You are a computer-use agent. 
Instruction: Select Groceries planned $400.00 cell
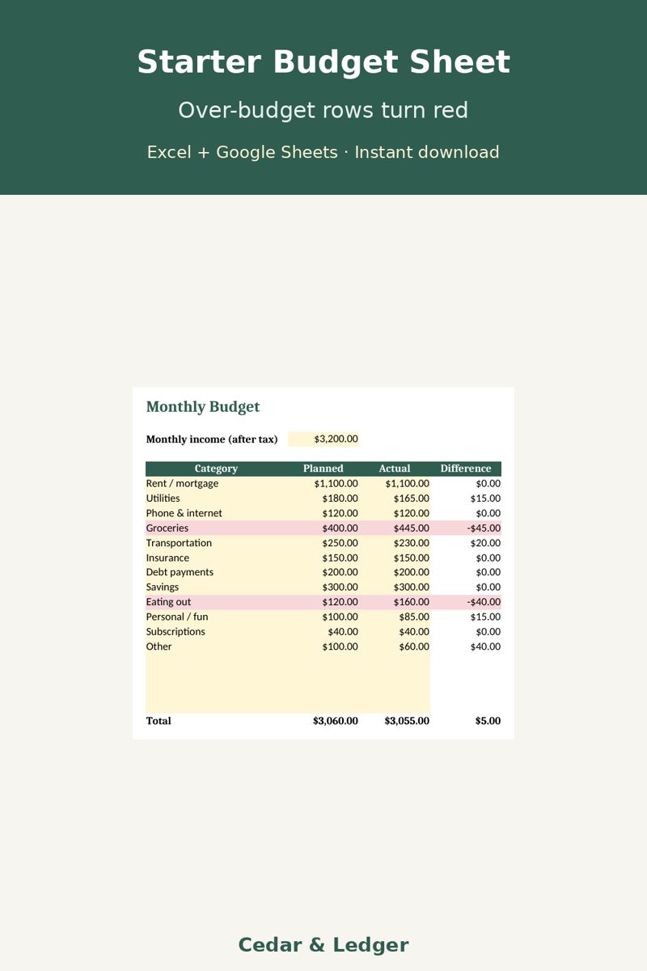323,528
